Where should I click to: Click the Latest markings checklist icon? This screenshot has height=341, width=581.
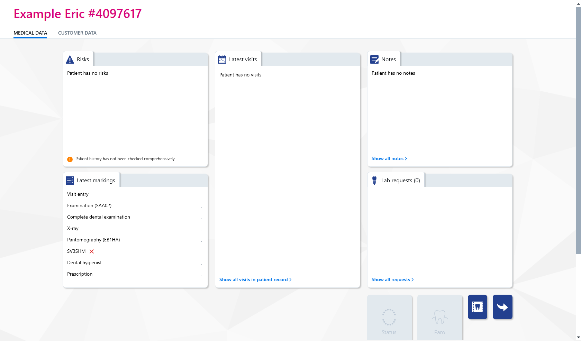pos(70,181)
